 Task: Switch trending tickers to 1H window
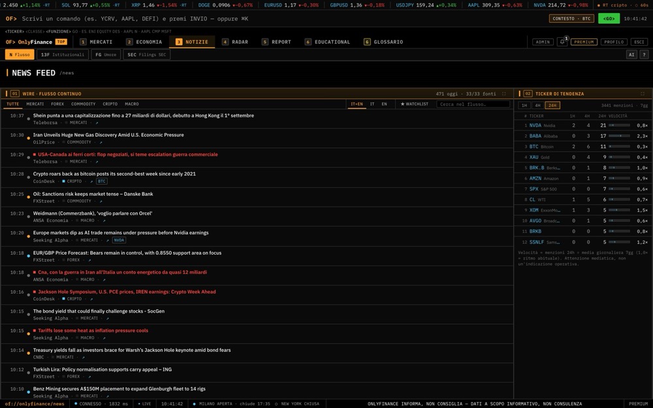[x=524, y=105]
